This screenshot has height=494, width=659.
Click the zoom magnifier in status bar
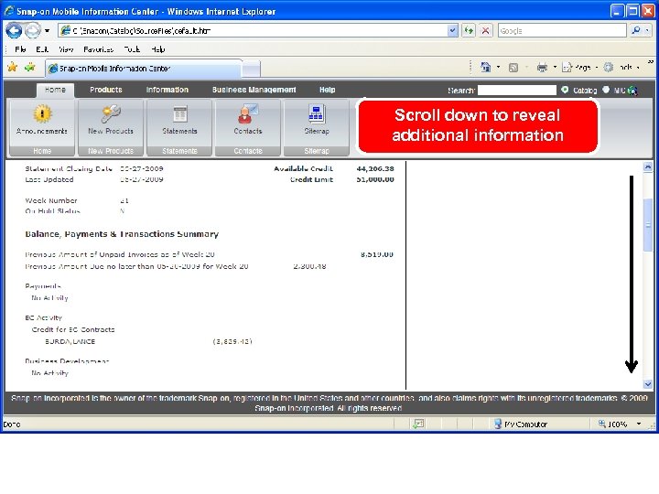[602, 424]
